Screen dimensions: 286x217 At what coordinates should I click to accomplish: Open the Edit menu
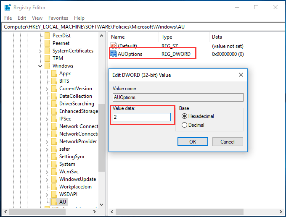tap(22, 18)
